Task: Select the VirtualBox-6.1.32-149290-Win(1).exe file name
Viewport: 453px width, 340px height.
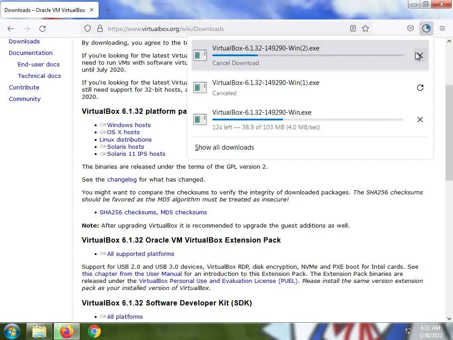Action: point(266,83)
